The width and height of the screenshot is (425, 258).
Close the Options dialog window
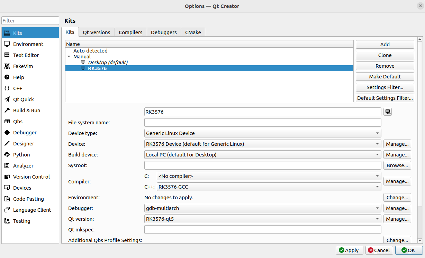coord(420,6)
